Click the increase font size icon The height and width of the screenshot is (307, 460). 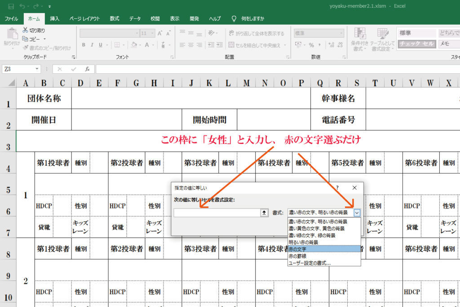pos(159,33)
